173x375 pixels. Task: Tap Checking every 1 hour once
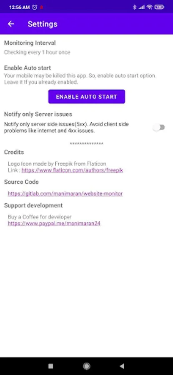point(37,52)
